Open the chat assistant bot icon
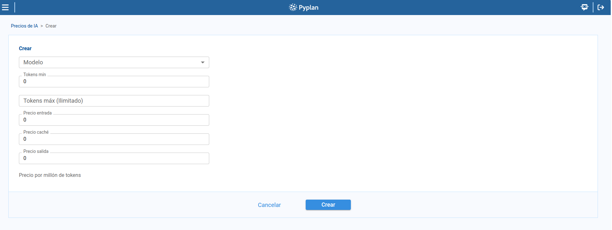Screen dimensions: 612x230 [x=584, y=7]
